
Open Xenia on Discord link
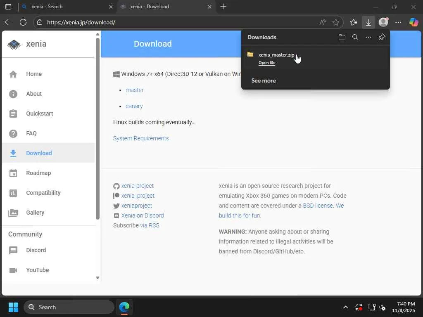143,215
